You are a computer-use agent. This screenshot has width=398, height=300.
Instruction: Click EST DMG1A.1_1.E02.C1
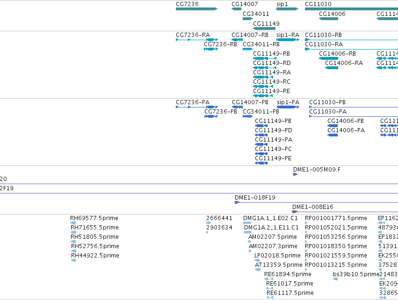click(x=247, y=223)
